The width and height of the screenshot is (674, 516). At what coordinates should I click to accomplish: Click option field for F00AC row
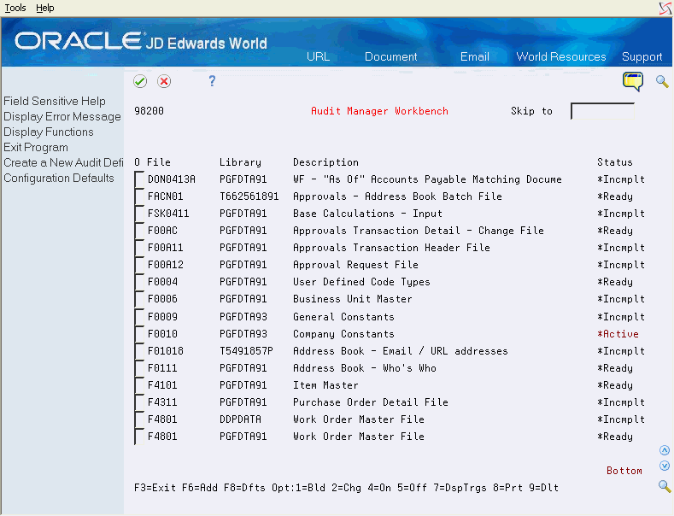139,231
